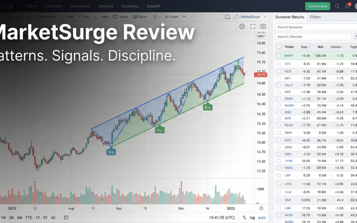Select the candlestick chart style icon

29,17
